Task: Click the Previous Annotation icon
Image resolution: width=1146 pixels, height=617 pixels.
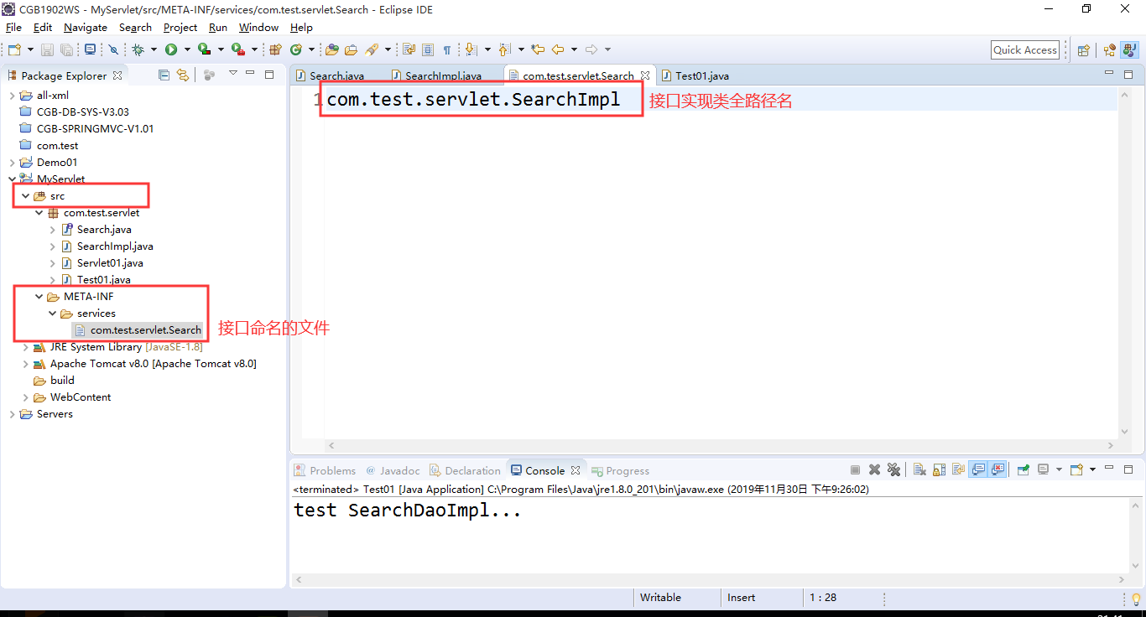Action: coord(504,50)
